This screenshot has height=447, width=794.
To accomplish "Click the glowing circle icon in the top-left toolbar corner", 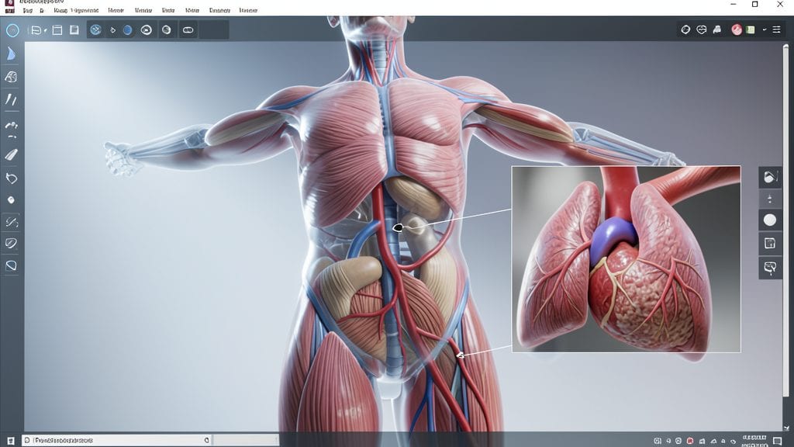I will tap(12, 30).
